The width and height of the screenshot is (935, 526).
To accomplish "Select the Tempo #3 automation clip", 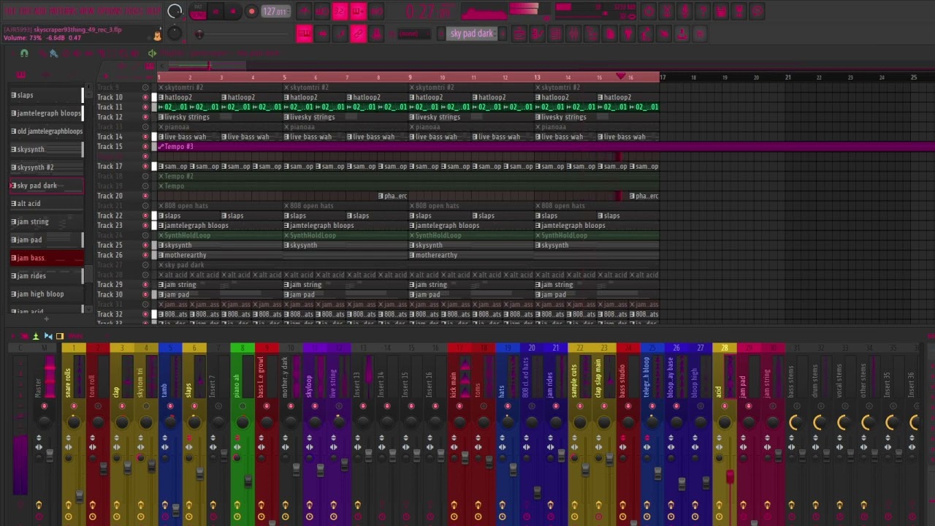I will pos(546,146).
